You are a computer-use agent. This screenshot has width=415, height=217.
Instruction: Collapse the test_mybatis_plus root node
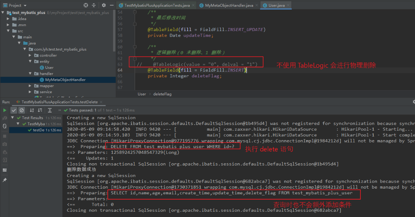click(3, 12)
